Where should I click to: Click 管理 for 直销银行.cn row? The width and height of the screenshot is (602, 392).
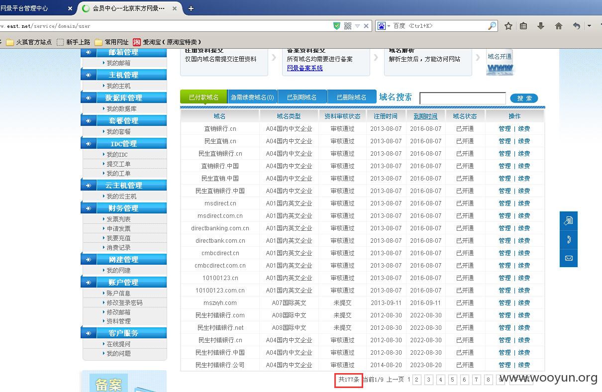pos(504,129)
